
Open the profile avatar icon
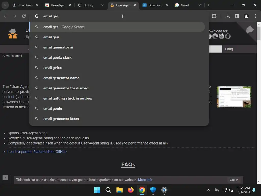coord(246,16)
